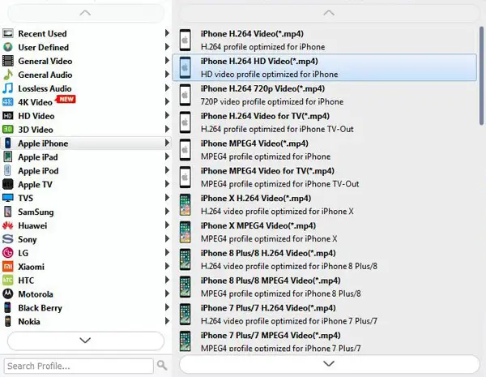Image resolution: width=486 pixels, height=377 pixels.
Task: Click the General Video filmstrip icon
Action: [x=8, y=61]
